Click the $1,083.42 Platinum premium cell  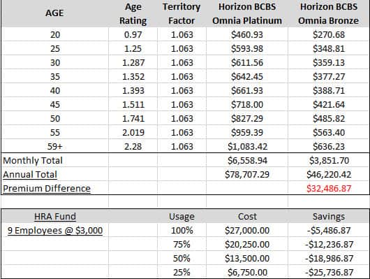coord(247,146)
